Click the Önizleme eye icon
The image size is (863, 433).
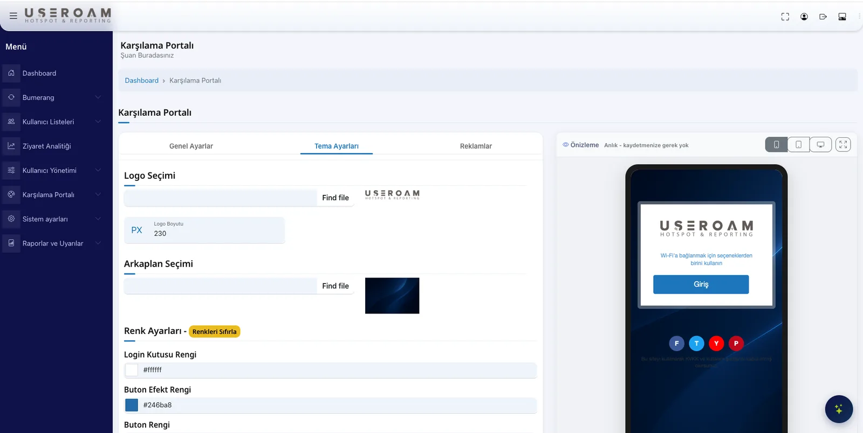coord(566,145)
